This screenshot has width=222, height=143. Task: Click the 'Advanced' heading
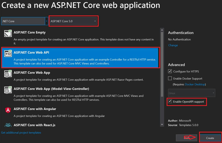coord(176,65)
